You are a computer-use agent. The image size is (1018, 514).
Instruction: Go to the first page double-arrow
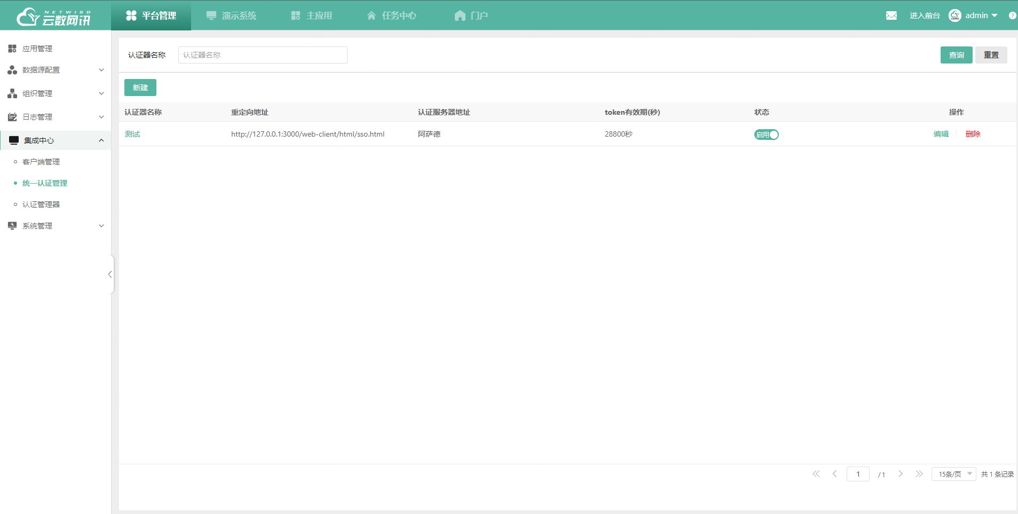[x=816, y=474]
